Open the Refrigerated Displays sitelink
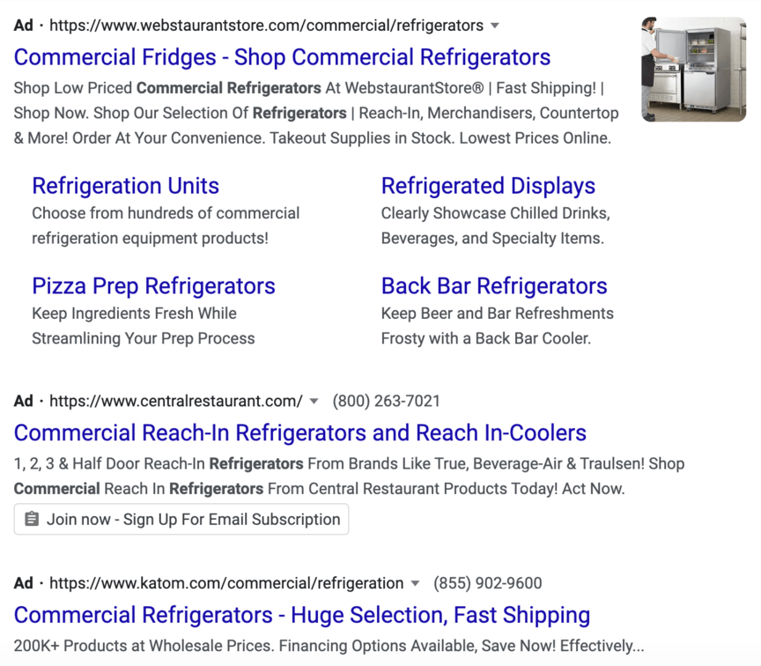Image resolution: width=761 pixels, height=666 pixels. coord(488,186)
